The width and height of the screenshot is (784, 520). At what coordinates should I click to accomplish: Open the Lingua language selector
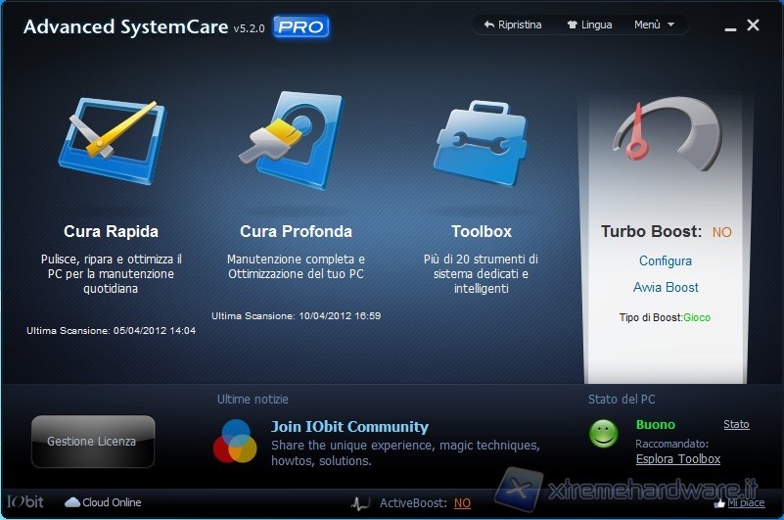tap(588, 24)
